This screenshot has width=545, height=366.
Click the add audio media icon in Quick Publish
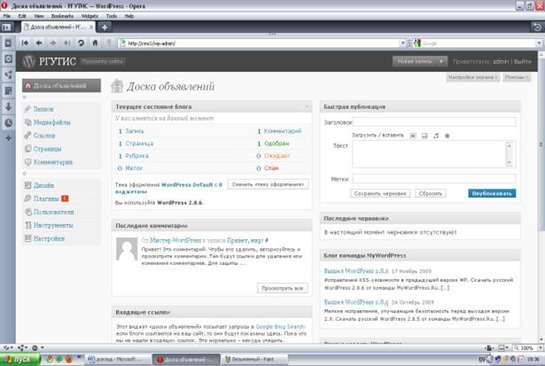point(435,136)
